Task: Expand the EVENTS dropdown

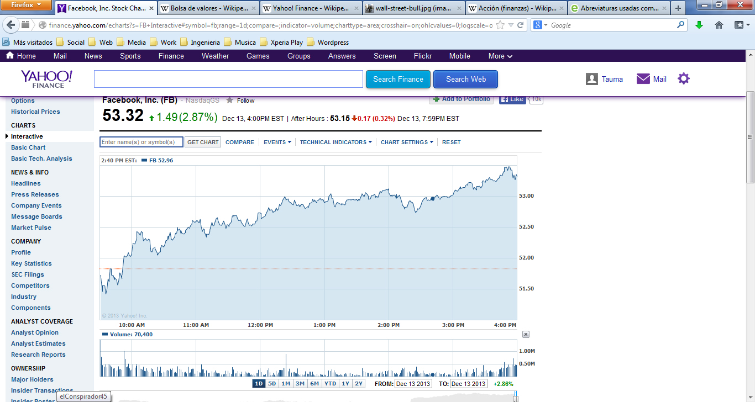Action: (x=277, y=142)
